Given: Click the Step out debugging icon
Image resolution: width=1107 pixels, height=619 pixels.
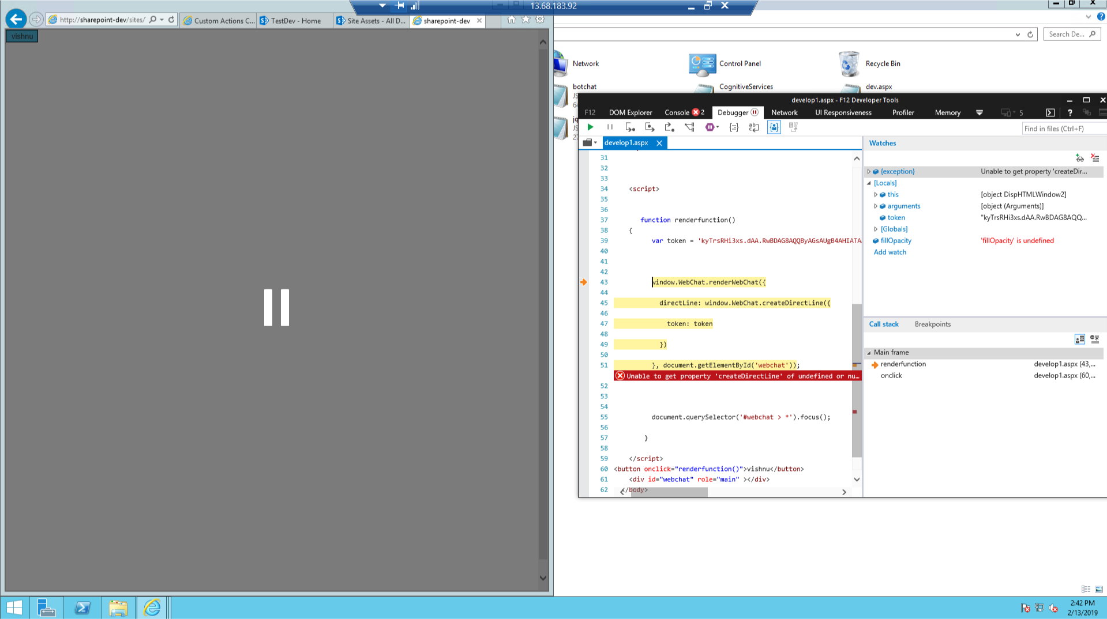Looking at the screenshot, I should pos(669,127).
